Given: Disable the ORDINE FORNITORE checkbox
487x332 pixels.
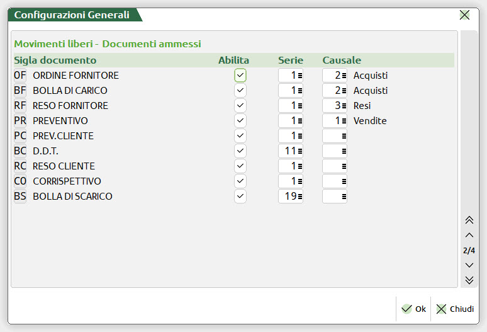Looking at the screenshot, I should tap(240, 76).
